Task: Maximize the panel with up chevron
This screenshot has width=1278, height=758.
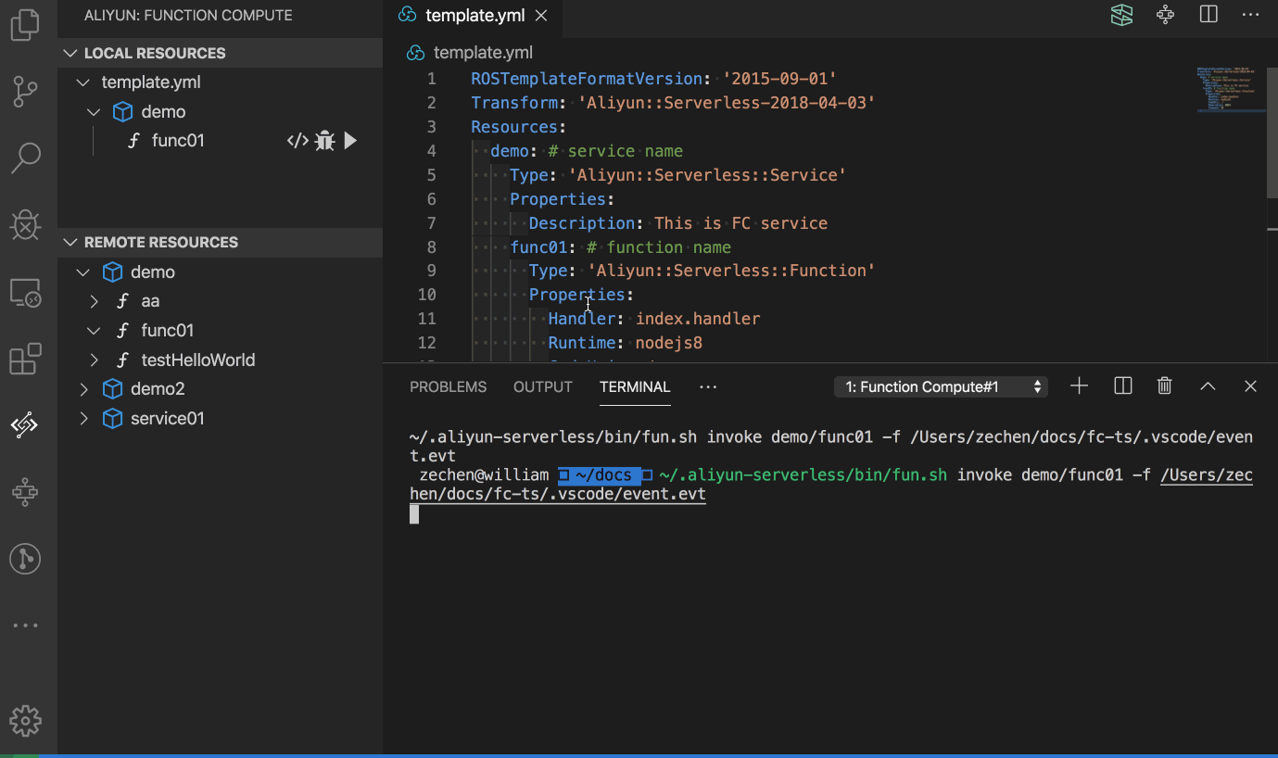Action: [1208, 386]
